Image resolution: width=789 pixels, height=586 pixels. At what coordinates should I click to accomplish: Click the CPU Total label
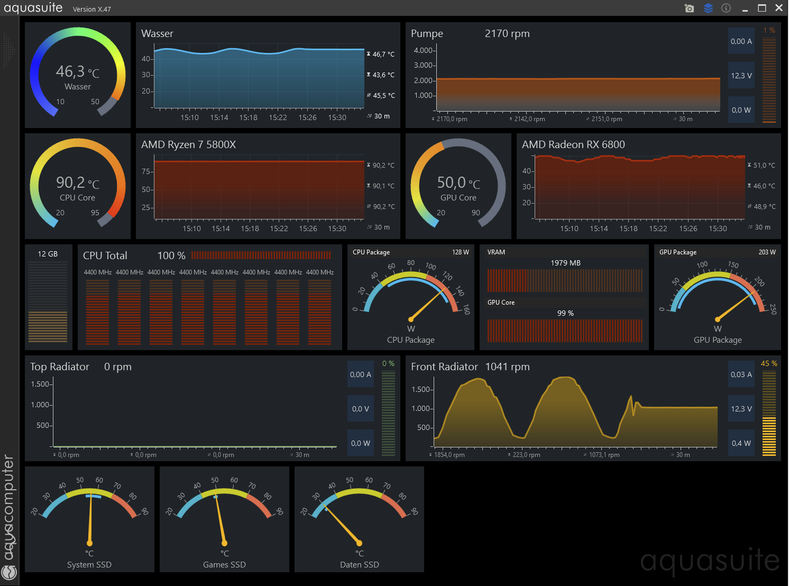(105, 255)
